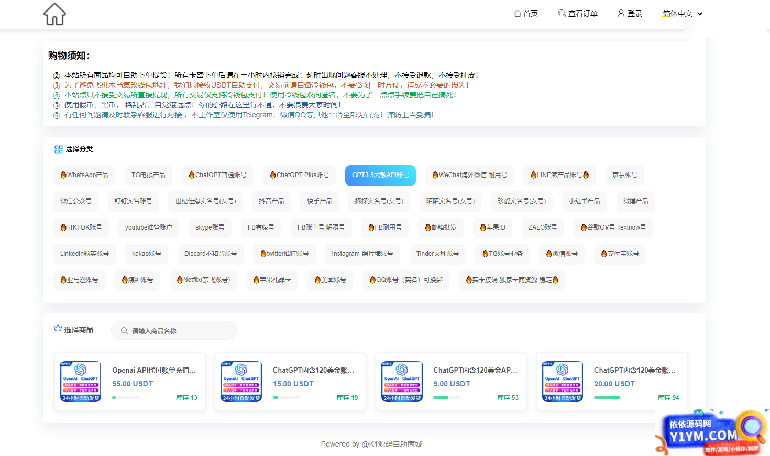Select the 煤炉账号 category
770x456 pixels.
pos(137,280)
